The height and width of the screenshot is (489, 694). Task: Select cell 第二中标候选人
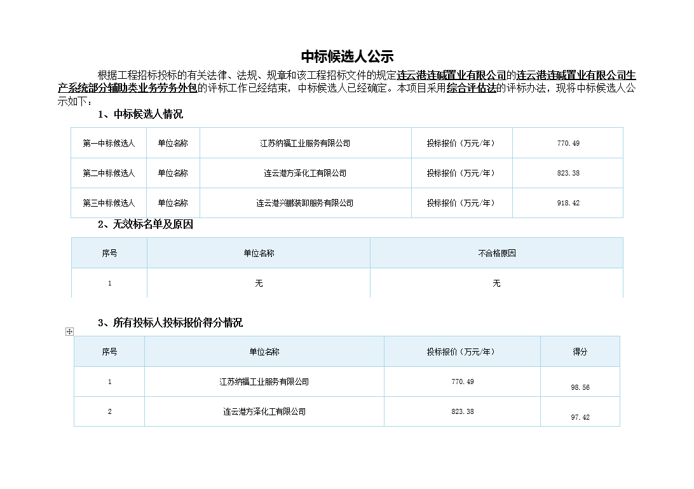click(109, 173)
